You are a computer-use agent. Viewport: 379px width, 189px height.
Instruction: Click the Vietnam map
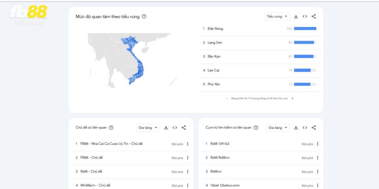point(133,60)
